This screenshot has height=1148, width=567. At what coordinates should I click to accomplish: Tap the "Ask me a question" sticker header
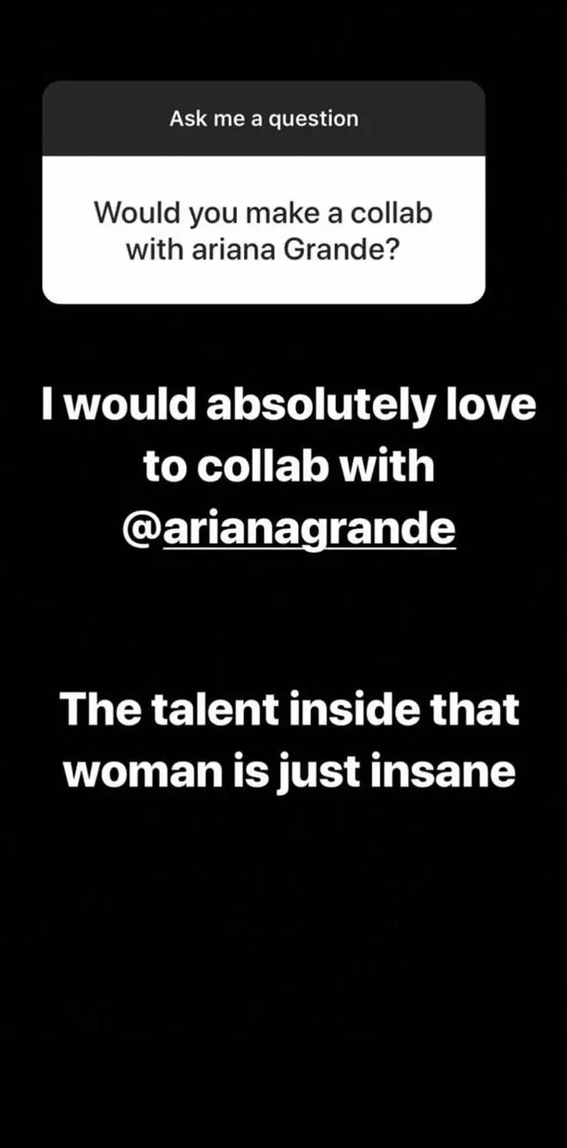(x=264, y=119)
